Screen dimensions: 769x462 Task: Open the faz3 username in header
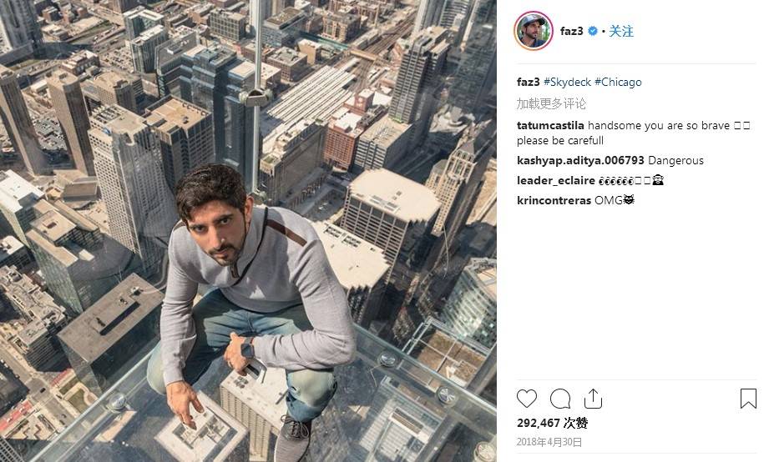coord(571,31)
